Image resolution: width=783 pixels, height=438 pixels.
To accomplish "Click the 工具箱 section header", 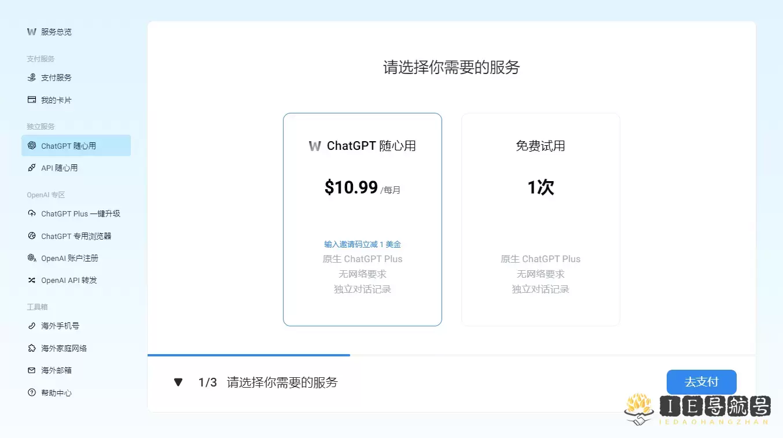I will pos(37,307).
